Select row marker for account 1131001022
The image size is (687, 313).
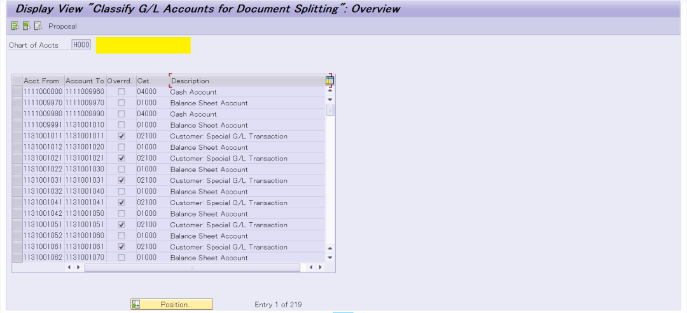tap(18, 169)
